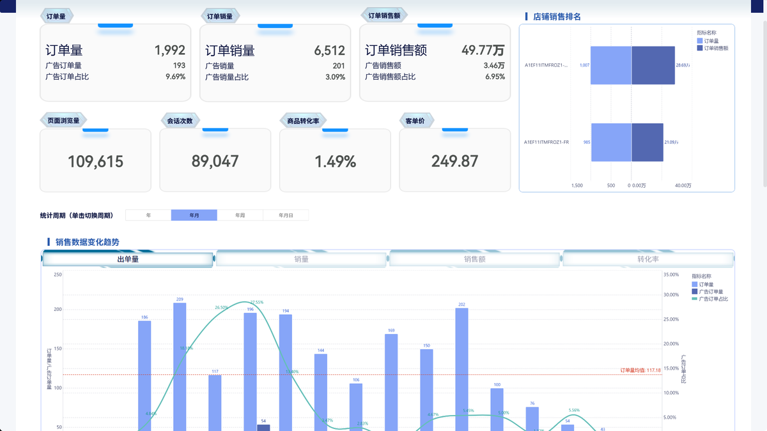The height and width of the screenshot is (431, 767).
Task: Click the 商品转化率 card header tag
Action: [x=303, y=121]
